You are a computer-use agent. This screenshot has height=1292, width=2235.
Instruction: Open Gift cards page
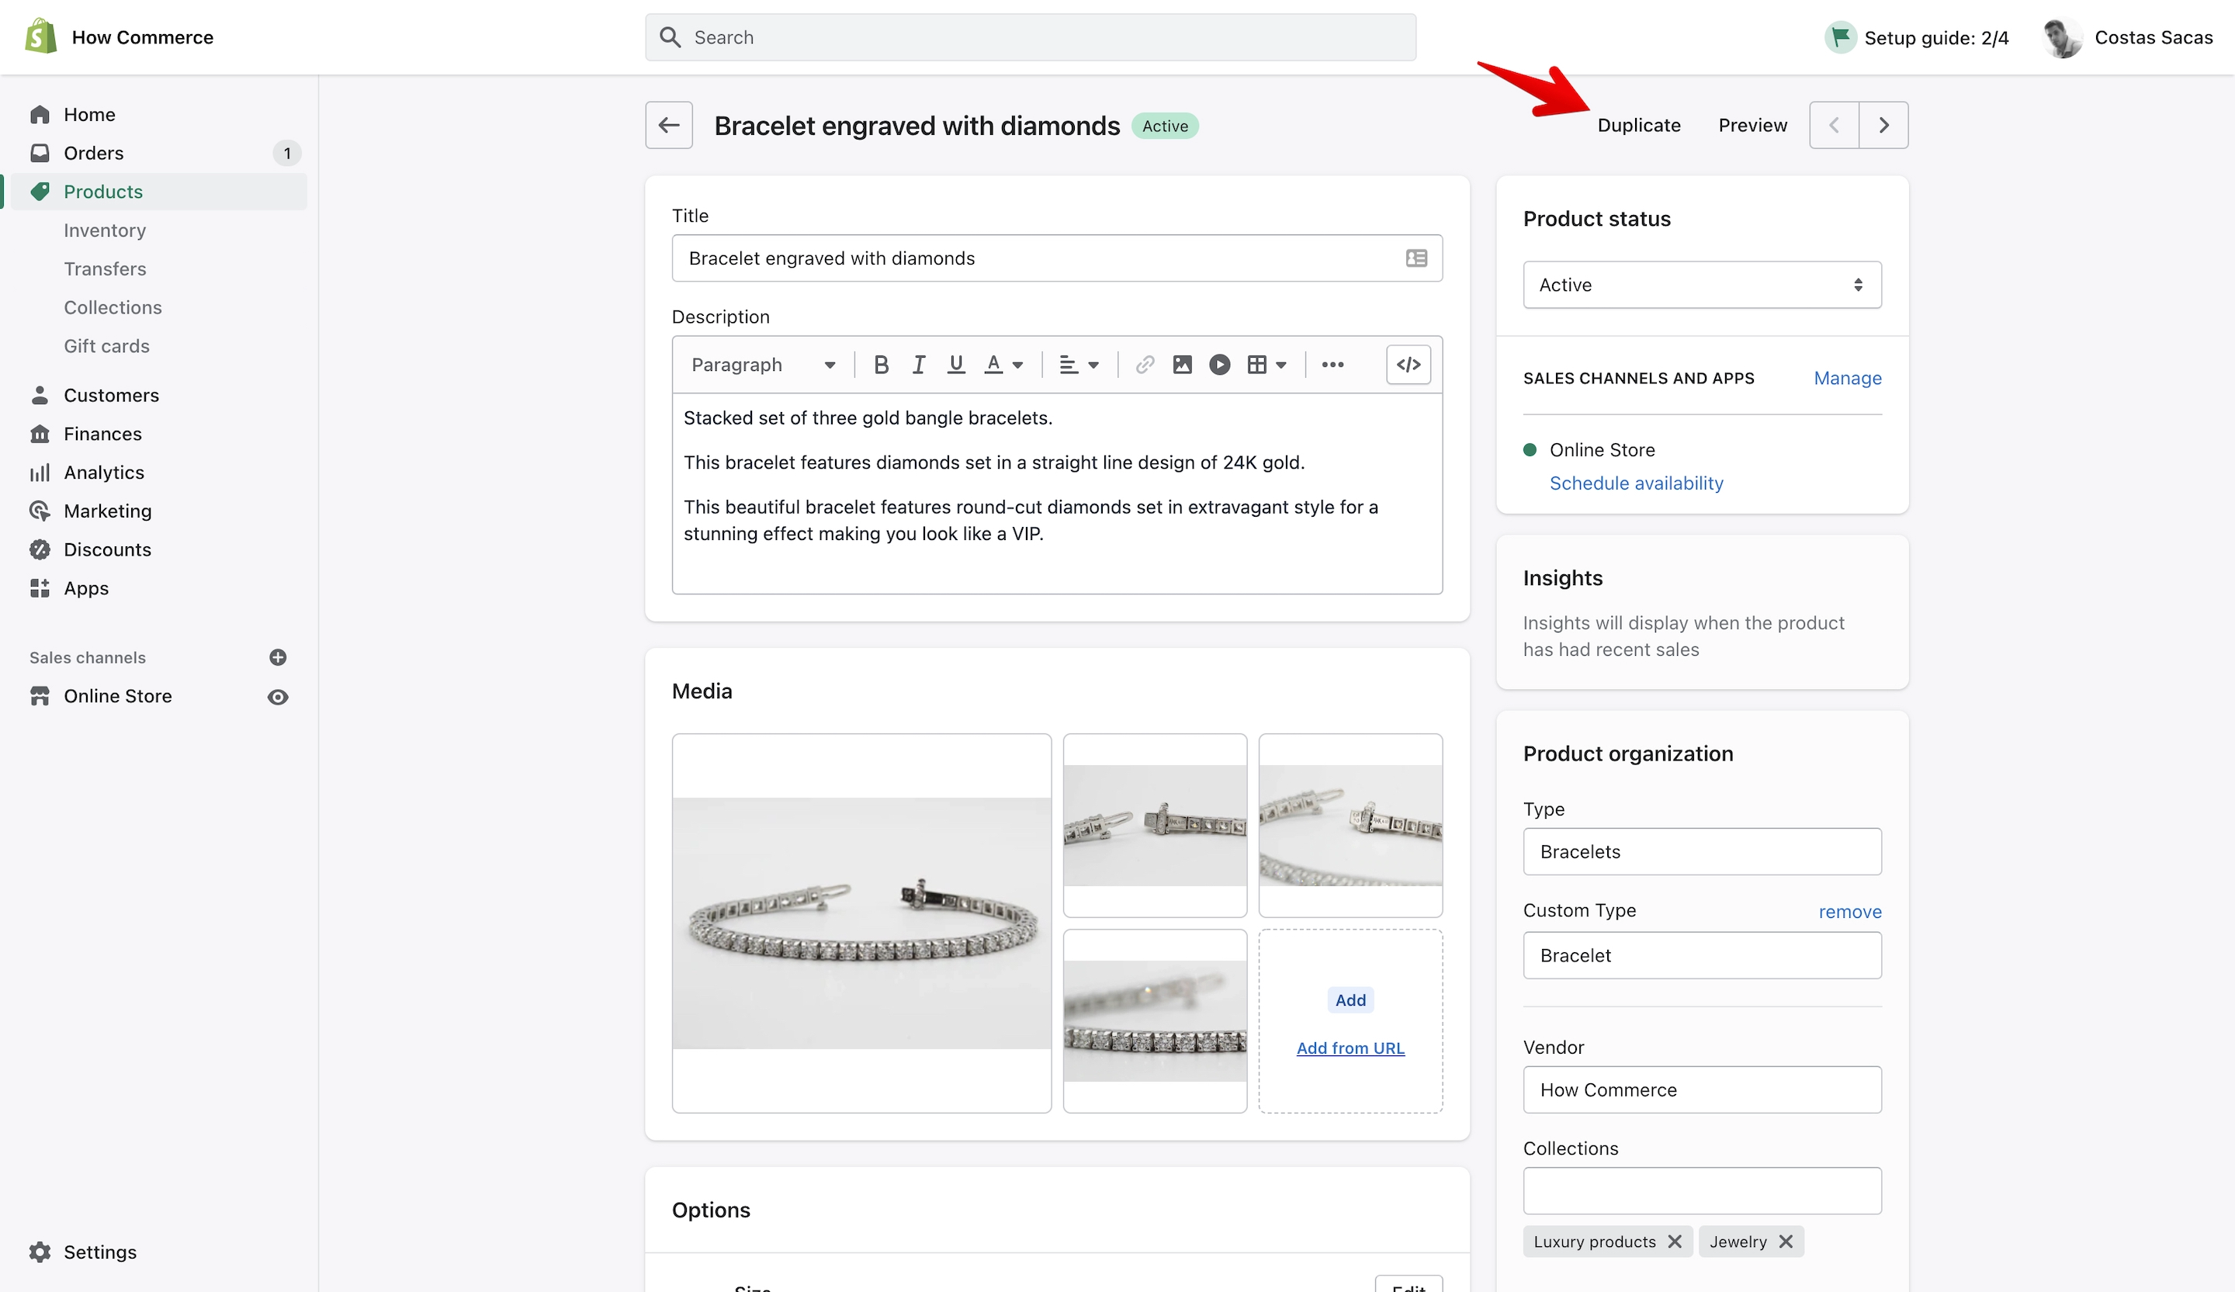click(106, 346)
